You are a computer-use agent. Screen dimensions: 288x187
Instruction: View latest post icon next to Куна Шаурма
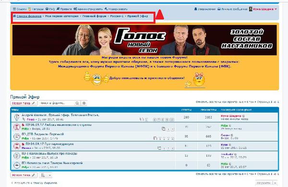click(x=243, y=116)
